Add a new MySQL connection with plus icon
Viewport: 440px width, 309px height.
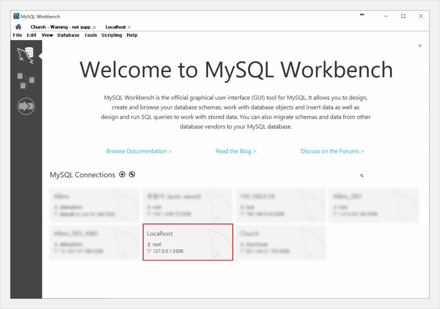(x=122, y=174)
